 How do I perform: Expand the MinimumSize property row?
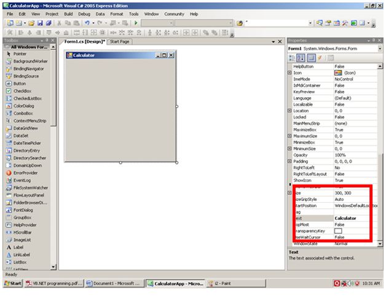[x=289, y=149]
